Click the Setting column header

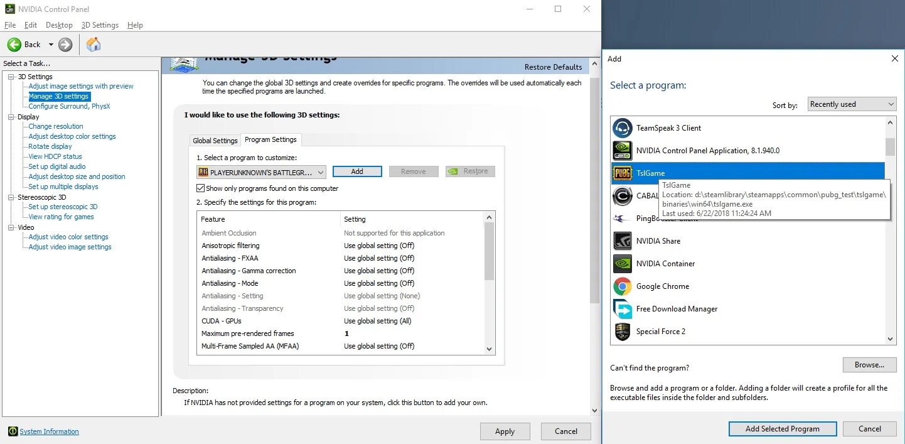[x=412, y=219]
